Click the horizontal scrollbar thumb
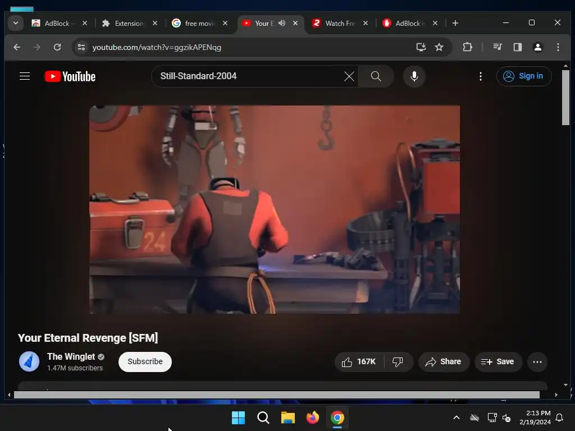Screen dimensions: 575x431 (276, 395)
